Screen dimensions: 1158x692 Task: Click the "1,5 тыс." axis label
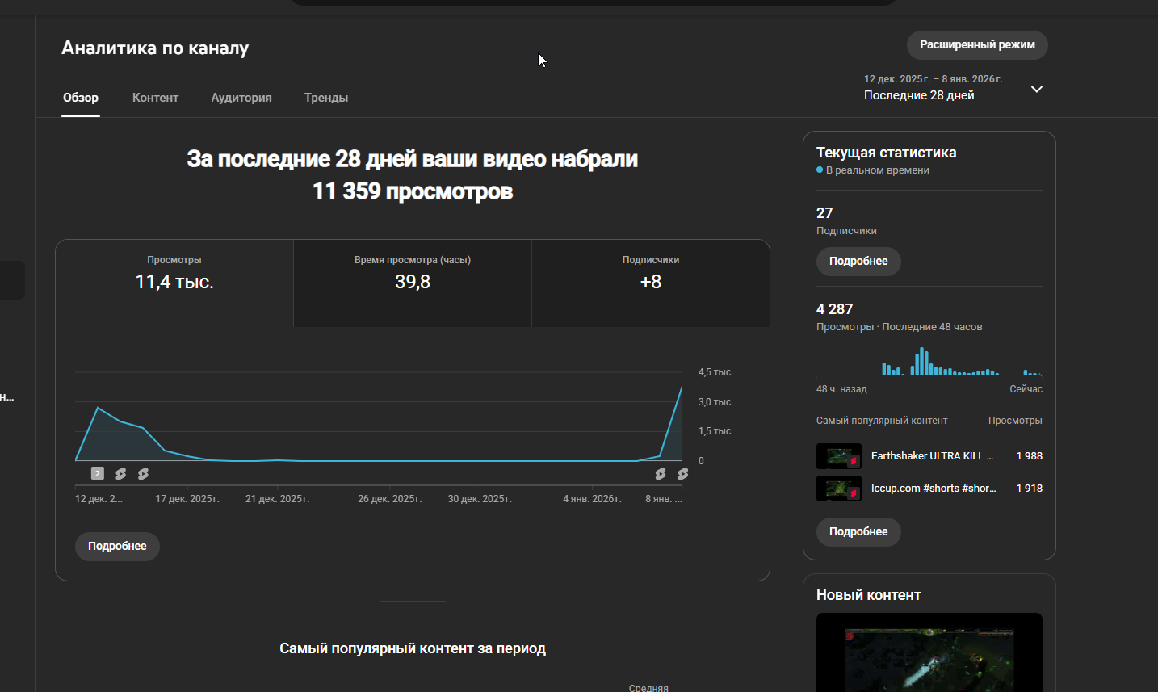click(x=715, y=431)
